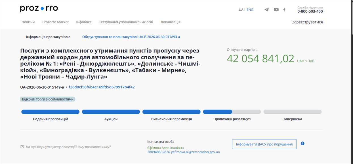
Task: Click the tender title heading text
Action: coord(110,64)
